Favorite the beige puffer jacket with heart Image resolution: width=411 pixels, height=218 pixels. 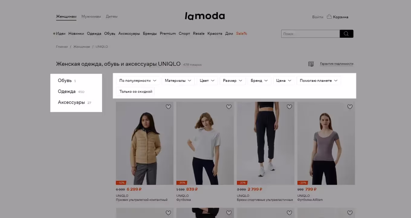[168, 107]
